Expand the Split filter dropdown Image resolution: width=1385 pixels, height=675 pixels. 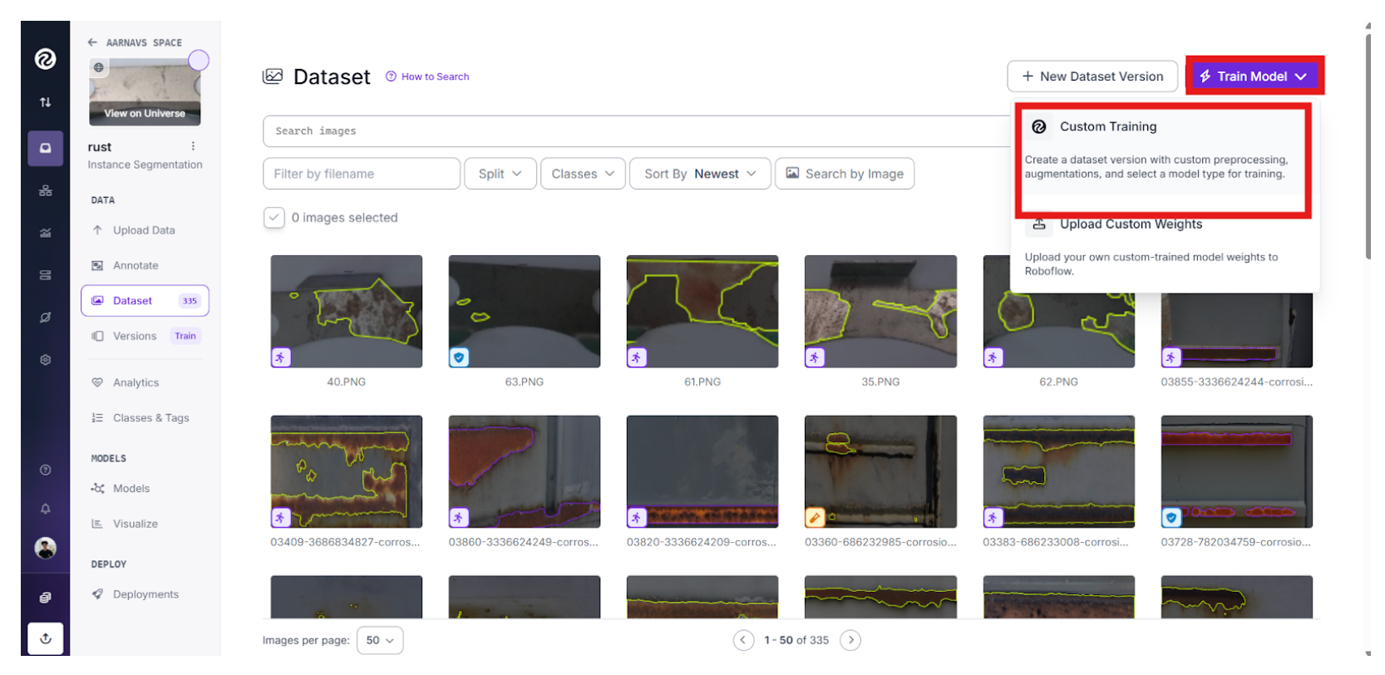[500, 174]
